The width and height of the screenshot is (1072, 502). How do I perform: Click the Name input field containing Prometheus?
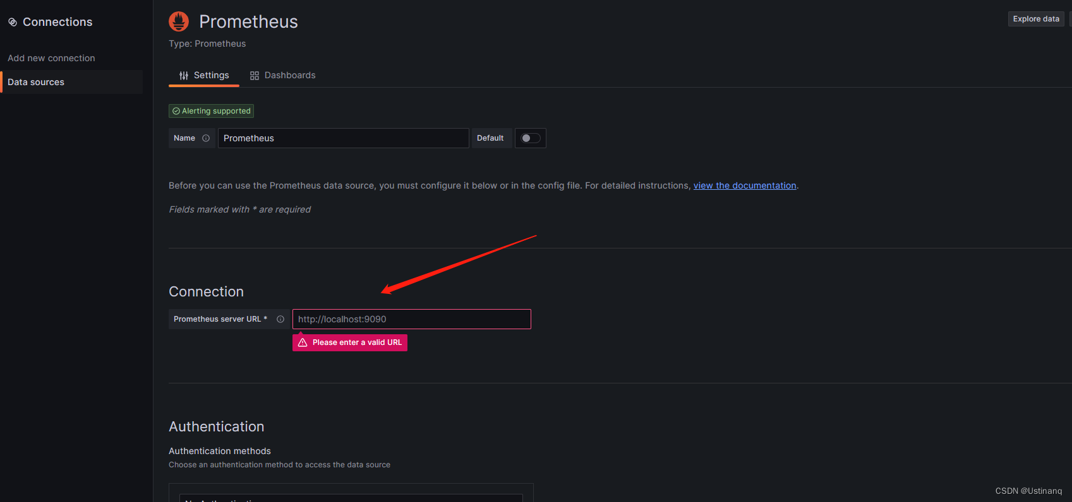(344, 138)
